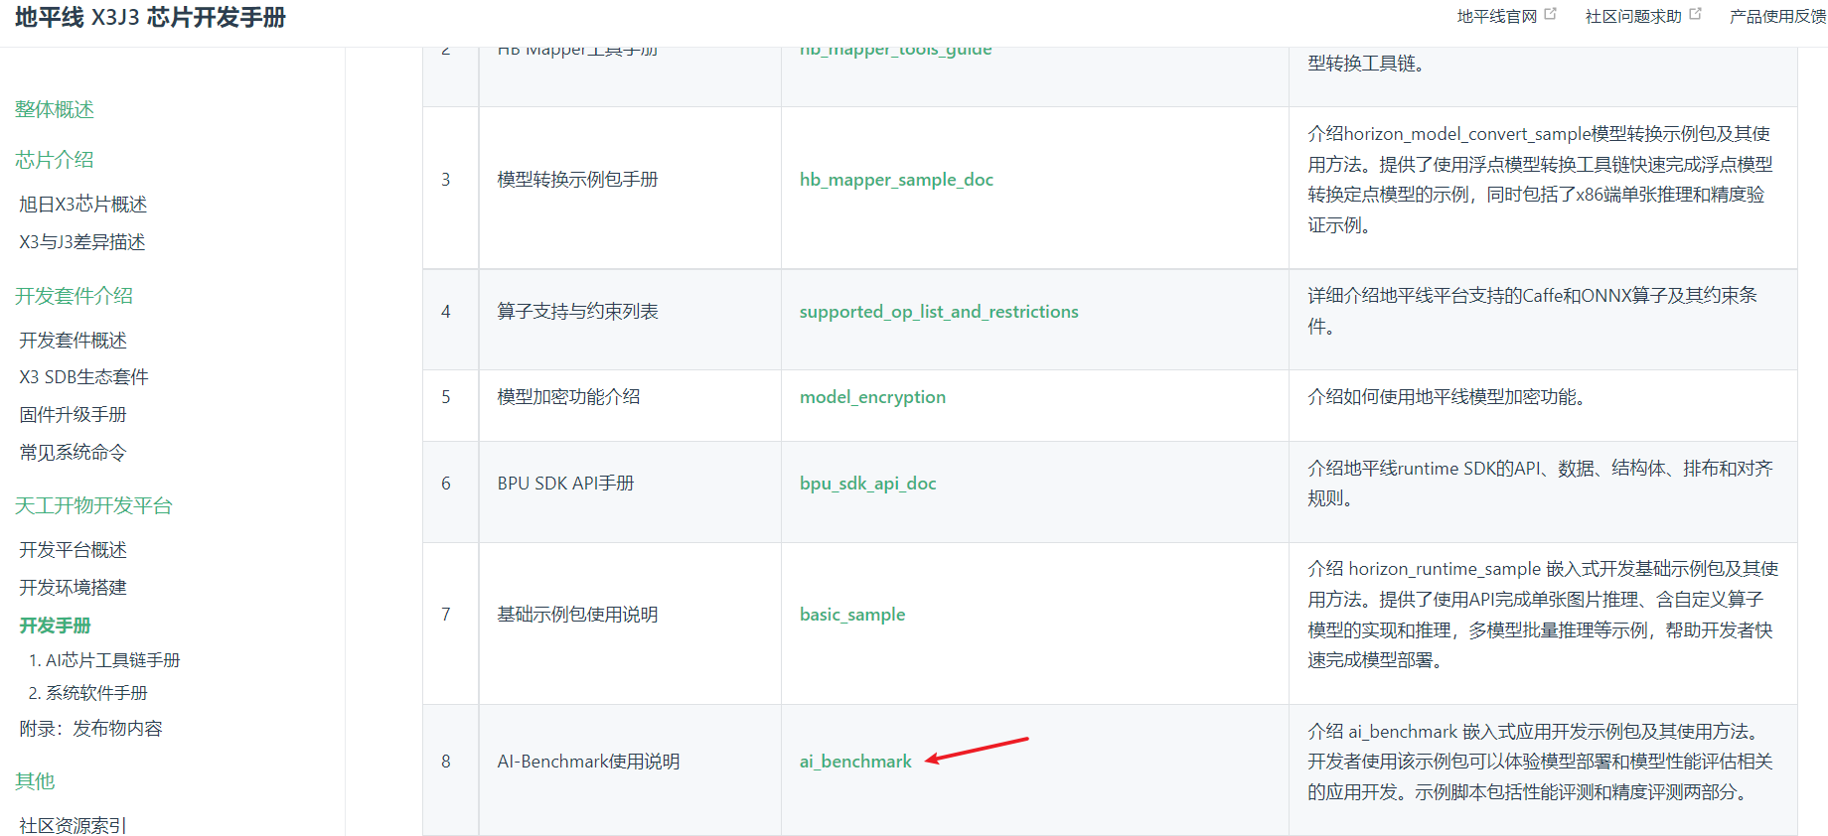Open the basic_sample document link

click(851, 615)
